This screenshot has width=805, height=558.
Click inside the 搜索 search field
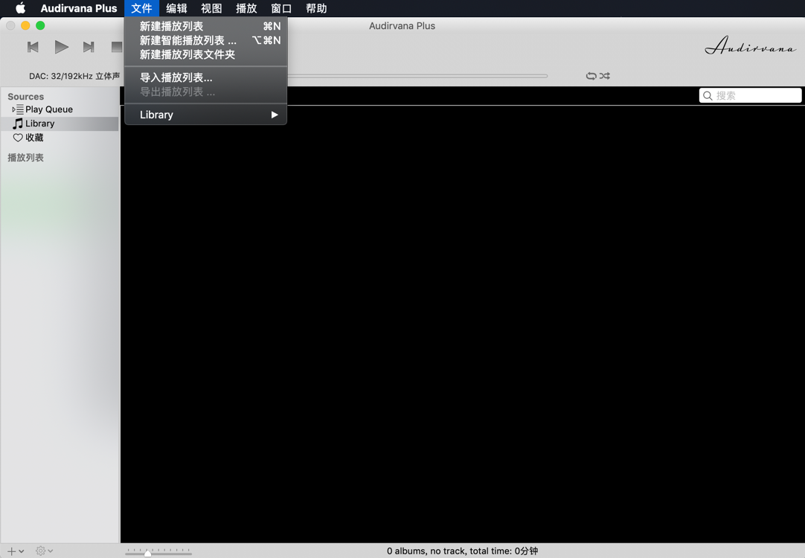coord(751,95)
